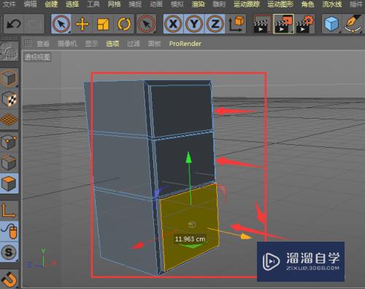Add a Cube primitive object
365x289 pixels.
(331, 24)
